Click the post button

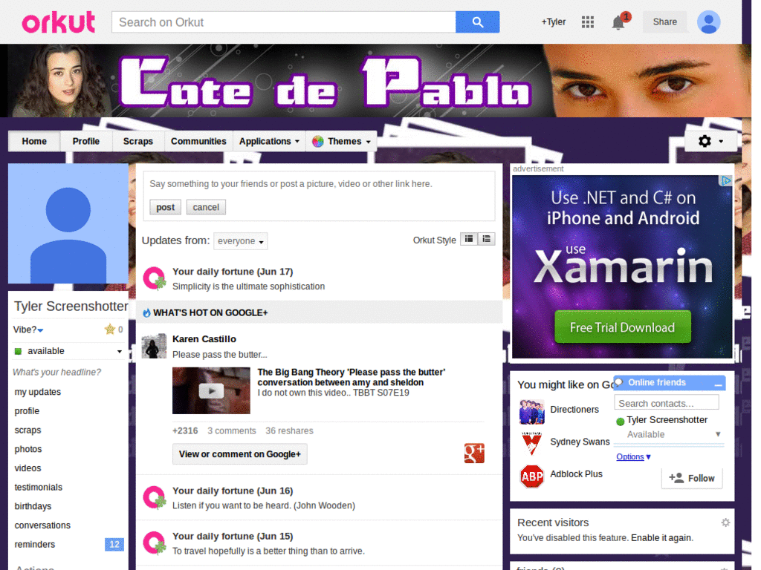(x=165, y=207)
